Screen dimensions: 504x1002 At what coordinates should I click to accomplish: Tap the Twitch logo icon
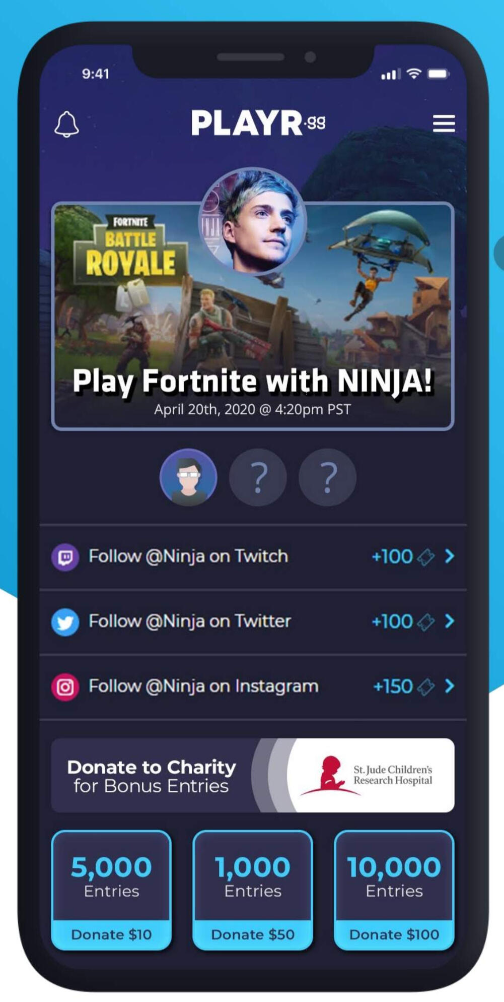point(65,557)
